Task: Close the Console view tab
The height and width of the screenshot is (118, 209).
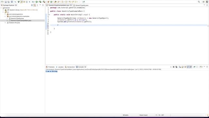Action: (85, 67)
